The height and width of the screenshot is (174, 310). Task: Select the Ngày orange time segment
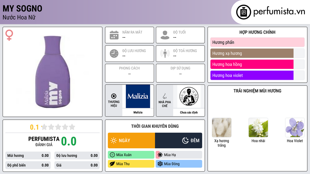(x=131, y=140)
